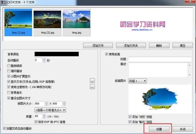Toggle the 使用封面 checkbox
This screenshot has width=196, height=134.
[x=106, y=54]
